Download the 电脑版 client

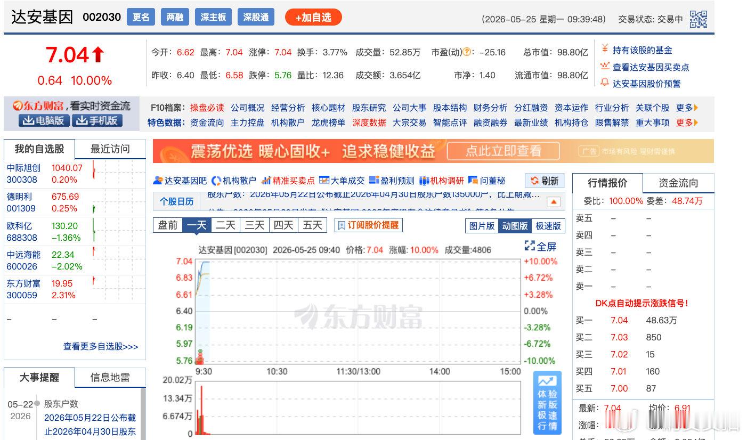[44, 120]
